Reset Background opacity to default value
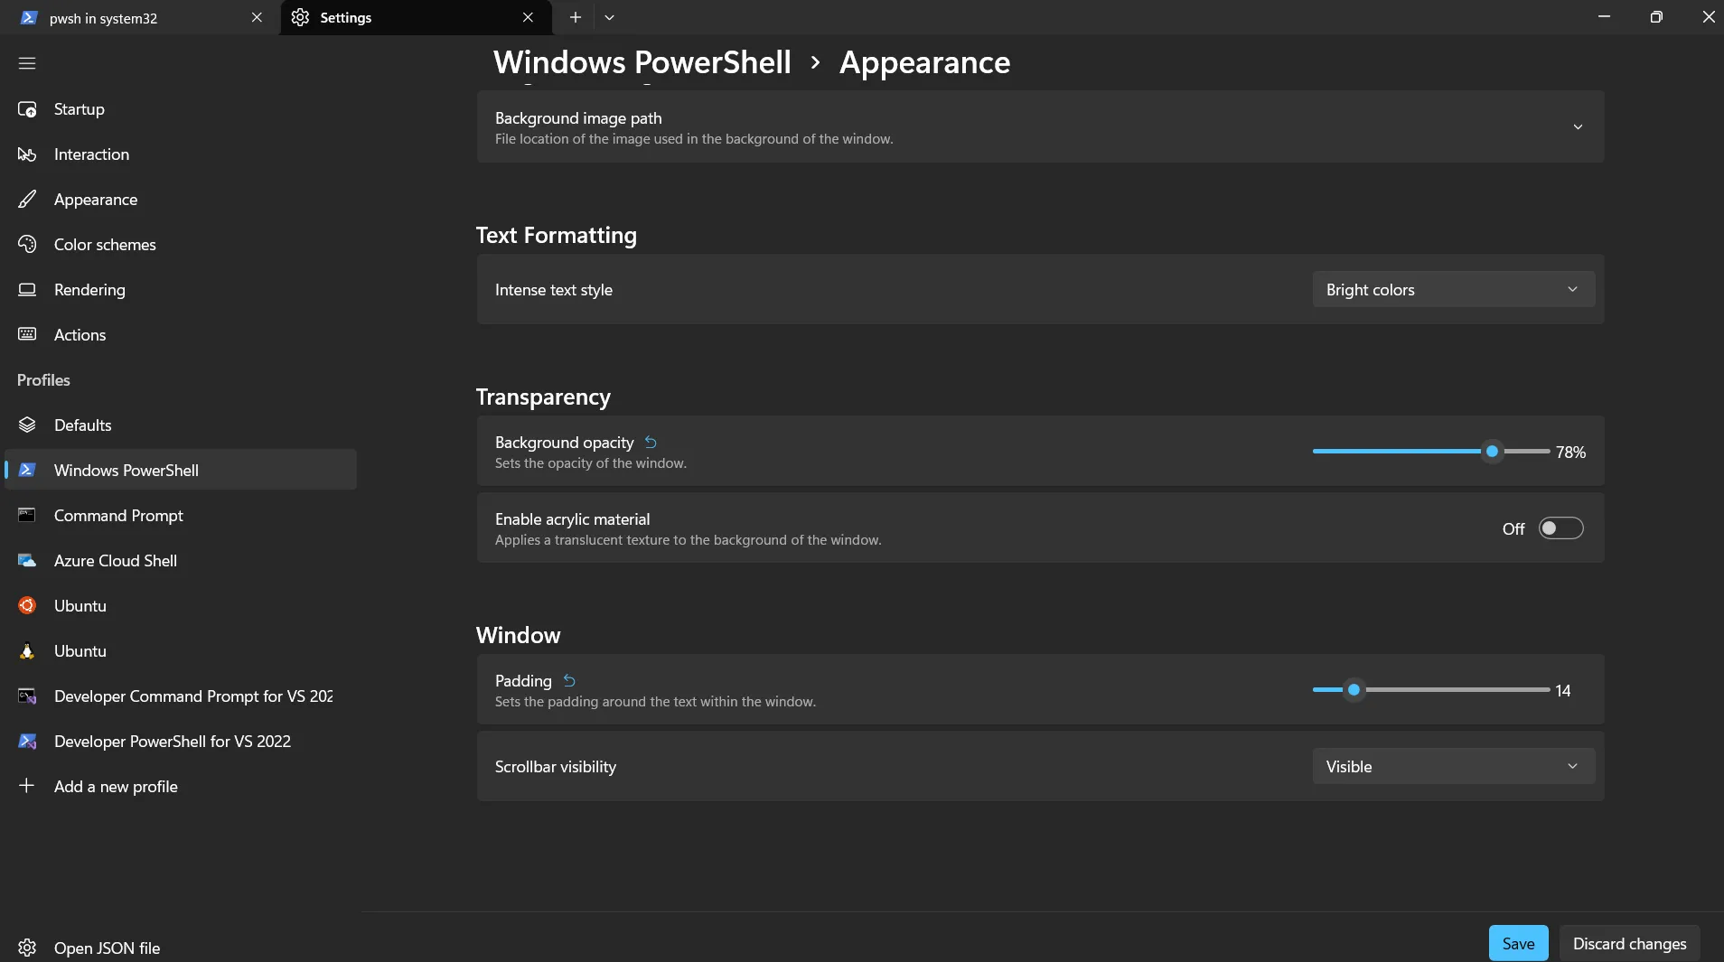1724x962 pixels. (651, 443)
